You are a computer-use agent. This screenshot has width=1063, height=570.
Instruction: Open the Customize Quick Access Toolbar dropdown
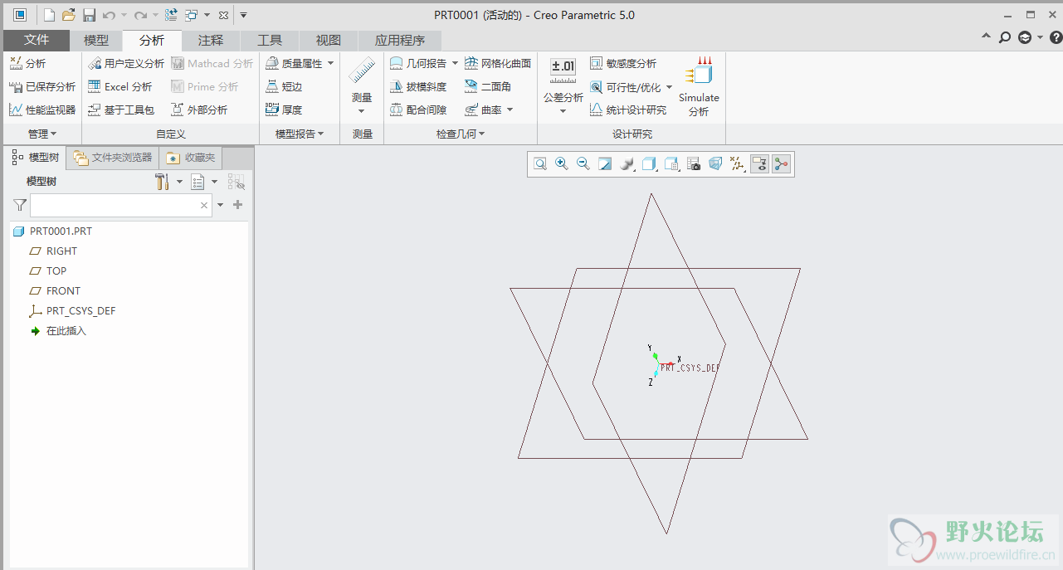[x=243, y=15]
